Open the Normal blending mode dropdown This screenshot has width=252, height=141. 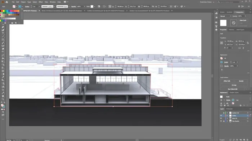point(226,16)
